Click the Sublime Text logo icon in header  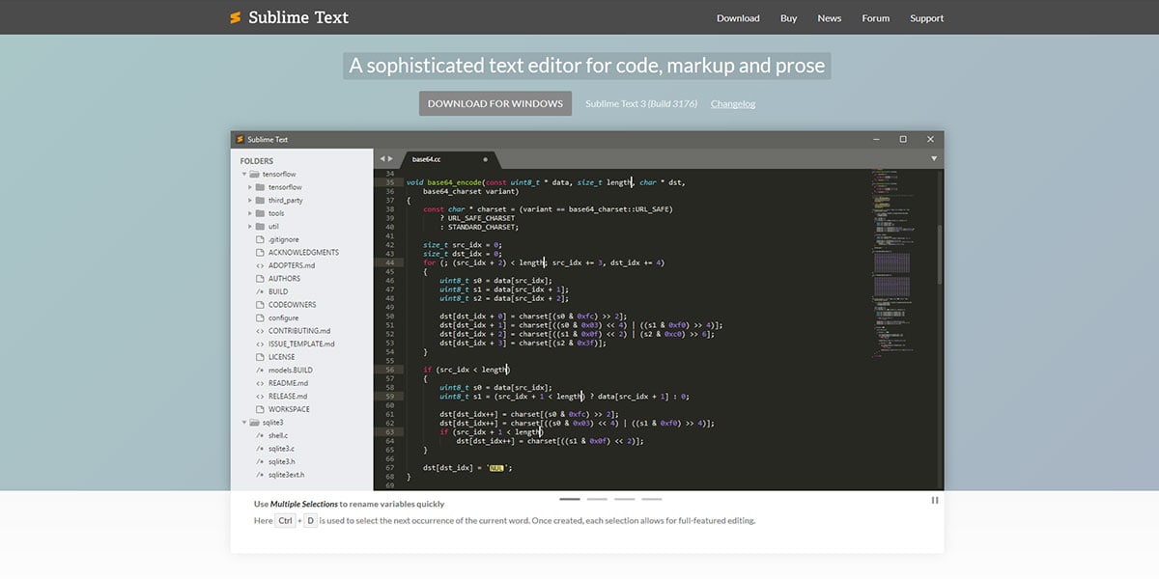click(x=235, y=17)
